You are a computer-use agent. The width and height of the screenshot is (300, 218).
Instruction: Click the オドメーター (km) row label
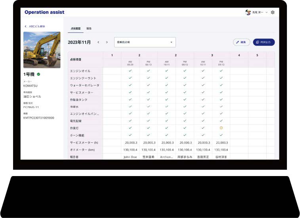click(x=82, y=150)
